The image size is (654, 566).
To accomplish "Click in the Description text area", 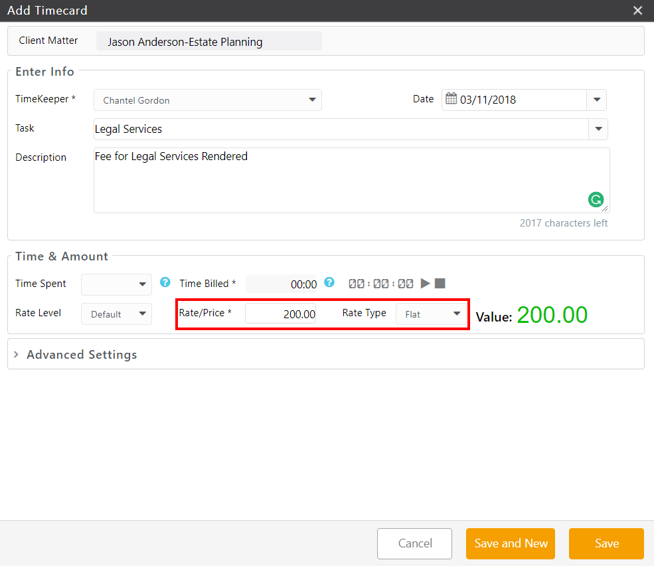I will click(352, 180).
